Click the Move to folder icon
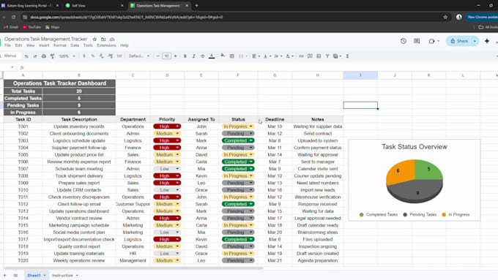This screenshot has width=498, height=280. (x=103, y=39)
